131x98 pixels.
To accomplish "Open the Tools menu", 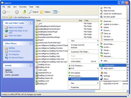I will pos(31,7).
